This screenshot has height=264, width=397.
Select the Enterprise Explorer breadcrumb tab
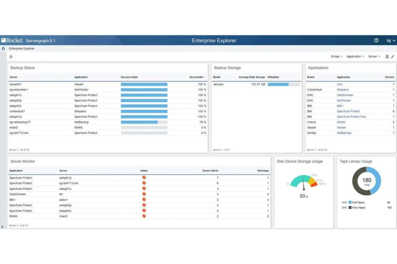pos(22,48)
